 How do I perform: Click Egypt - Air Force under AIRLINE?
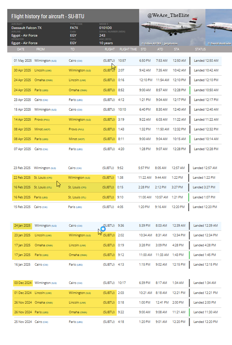point(25,35)
